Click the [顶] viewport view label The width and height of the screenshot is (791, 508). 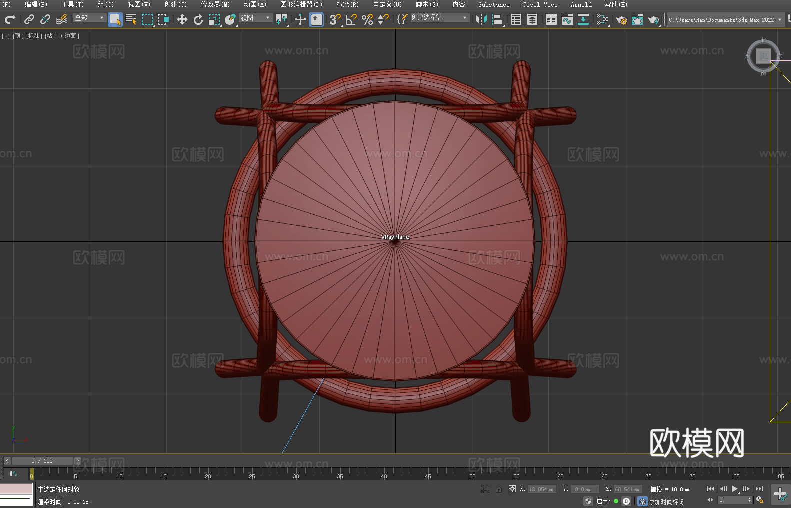[18, 36]
